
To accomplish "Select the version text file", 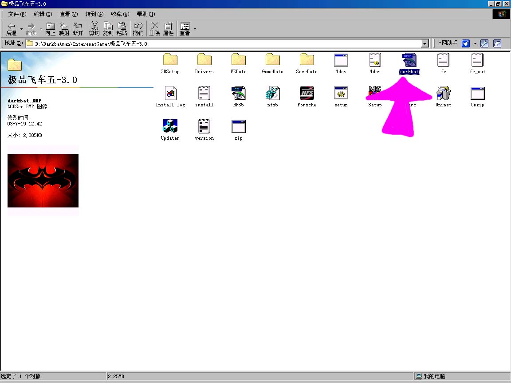I will pos(204,130).
